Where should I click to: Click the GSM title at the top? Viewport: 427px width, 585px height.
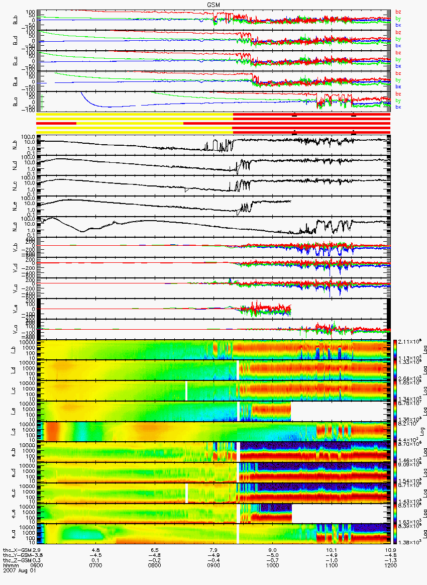[x=213, y=5]
